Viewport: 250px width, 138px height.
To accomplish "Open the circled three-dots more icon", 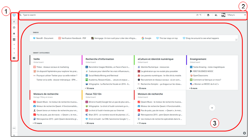I will click(14, 128).
